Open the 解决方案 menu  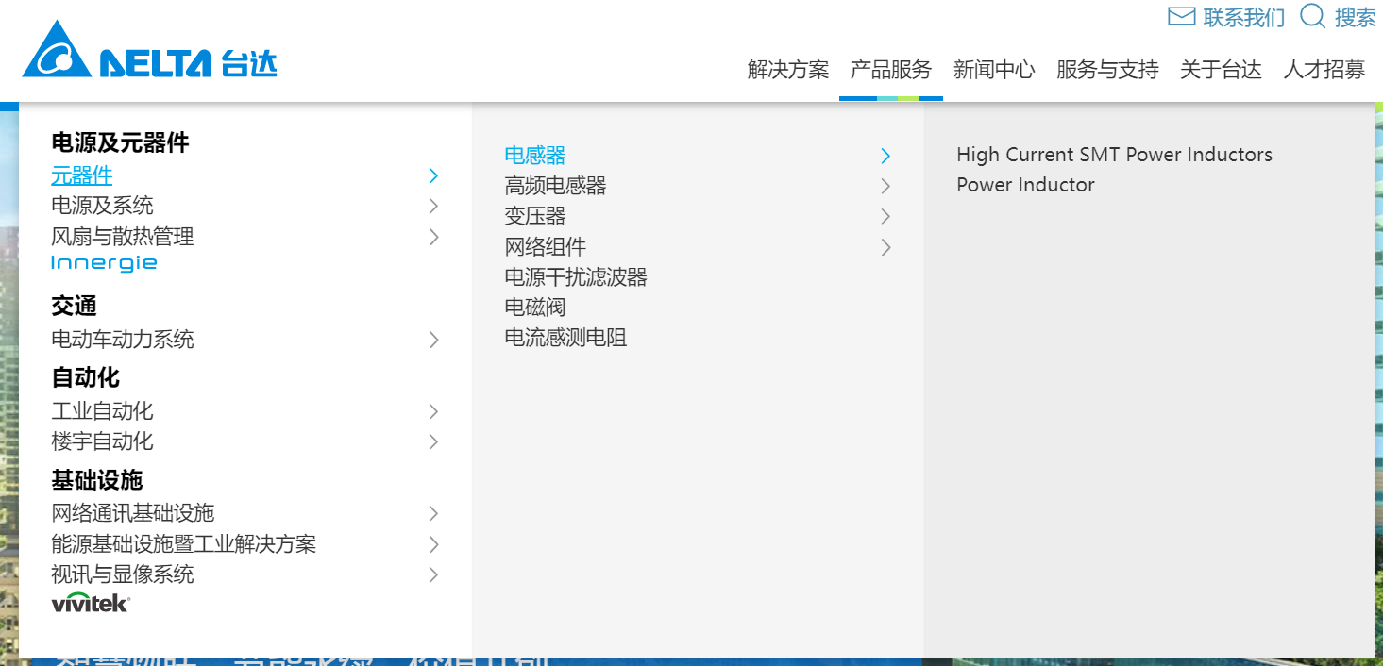tap(787, 70)
